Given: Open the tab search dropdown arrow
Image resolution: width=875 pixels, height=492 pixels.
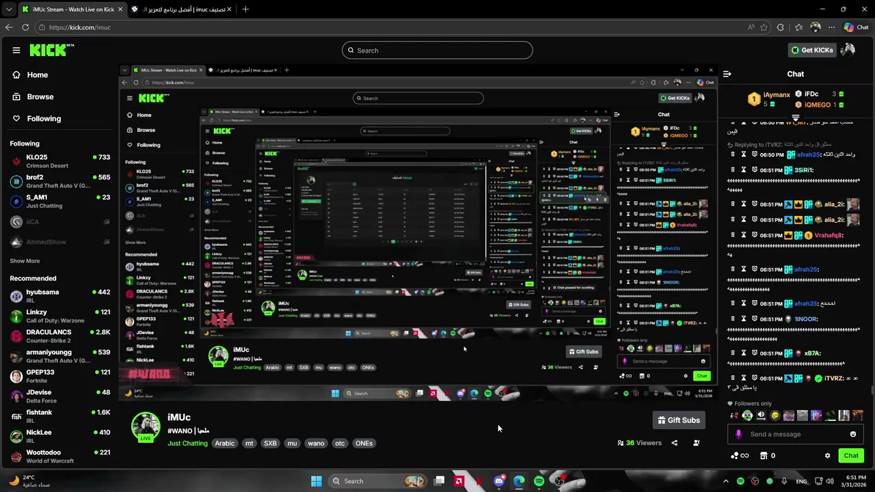Looking at the screenshot, I should pos(8,9).
